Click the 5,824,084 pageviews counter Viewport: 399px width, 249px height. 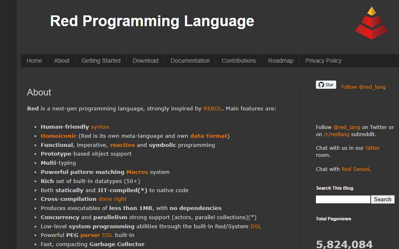click(x=344, y=244)
